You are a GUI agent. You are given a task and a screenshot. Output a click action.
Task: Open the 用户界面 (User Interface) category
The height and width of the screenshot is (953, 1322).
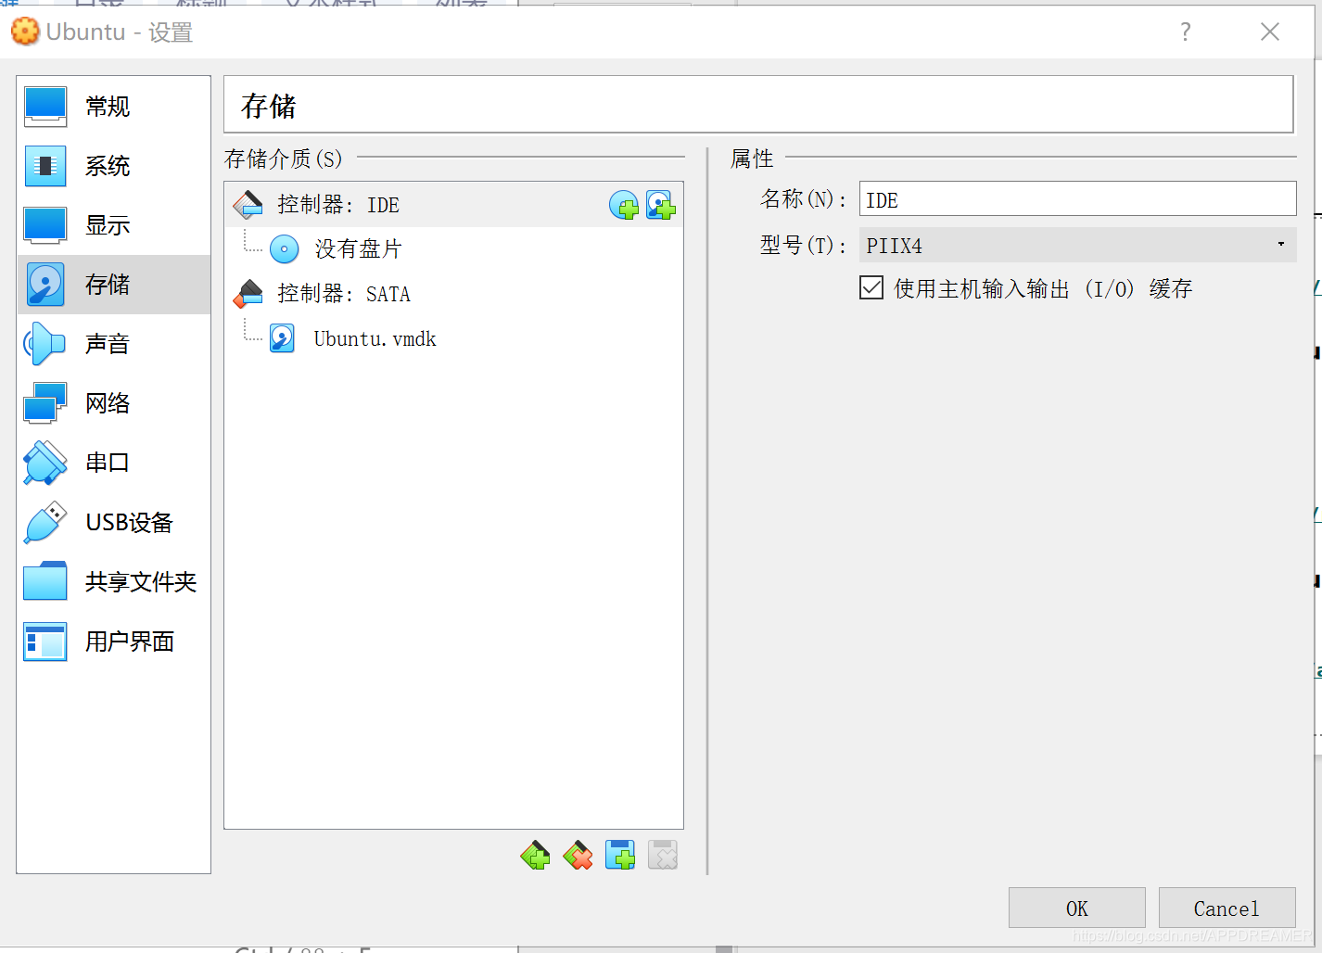pyautogui.click(x=113, y=641)
